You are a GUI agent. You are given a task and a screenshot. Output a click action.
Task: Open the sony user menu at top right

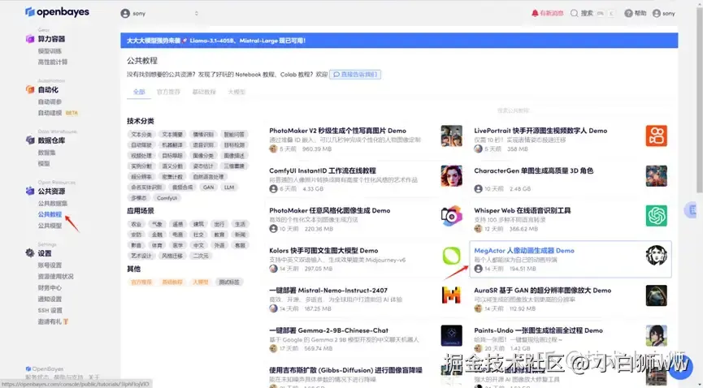coord(663,14)
